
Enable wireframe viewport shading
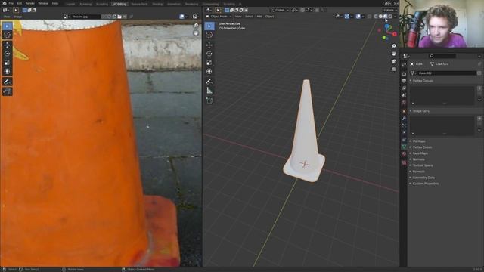376,17
